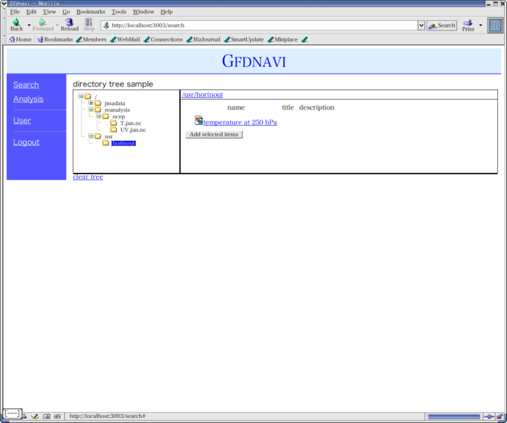Image resolution: width=507 pixels, height=423 pixels.
Task: Click the Mozilla throbber logo icon
Action: click(495, 26)
